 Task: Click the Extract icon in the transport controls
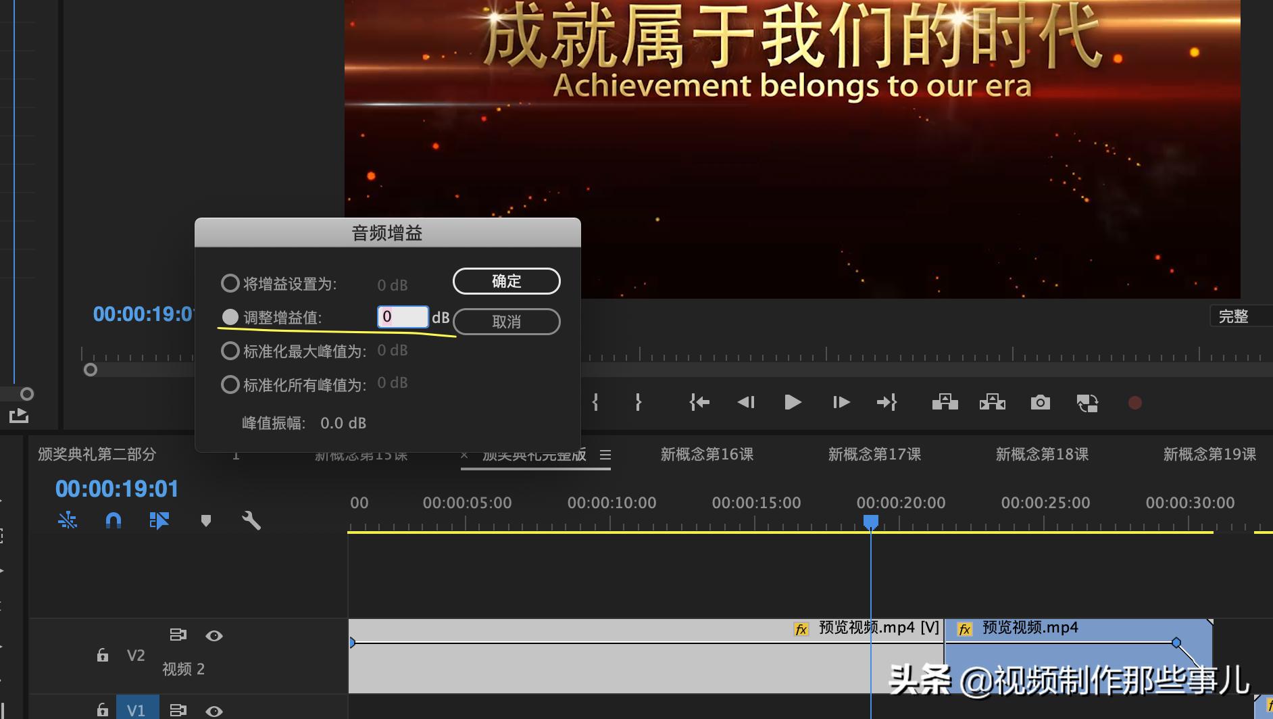click(x=991, y=402)
